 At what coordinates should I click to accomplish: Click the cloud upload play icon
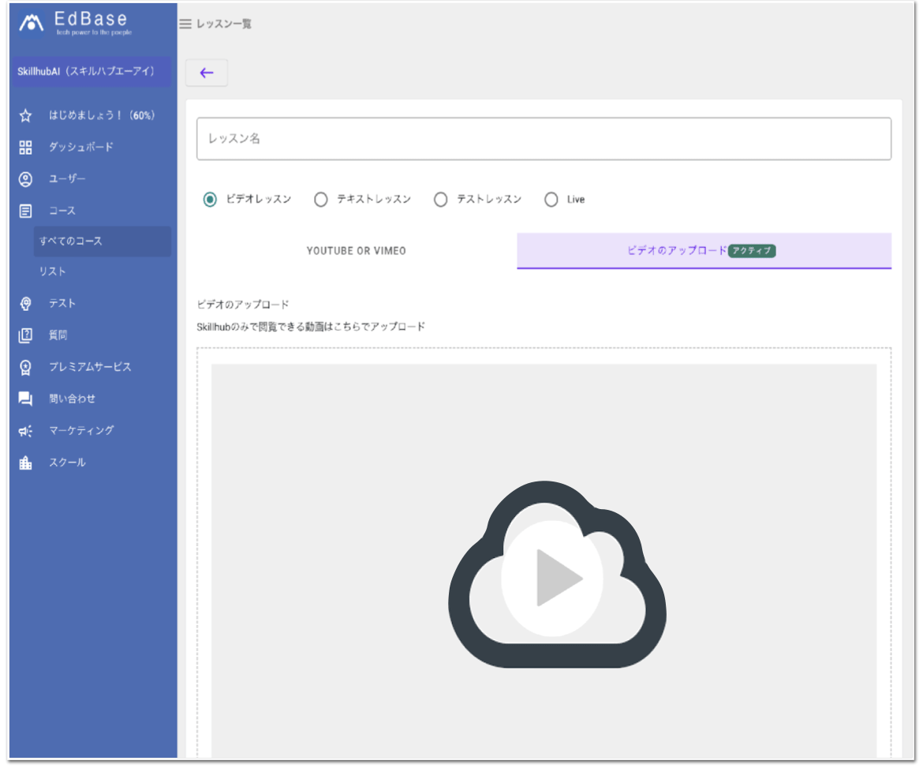coord(557,575)
